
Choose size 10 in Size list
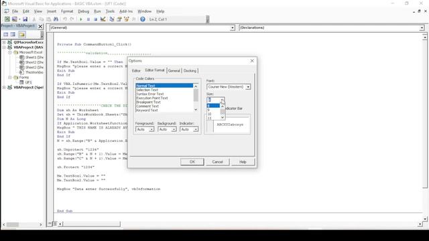pyautogui.click(x=213, y=114)
